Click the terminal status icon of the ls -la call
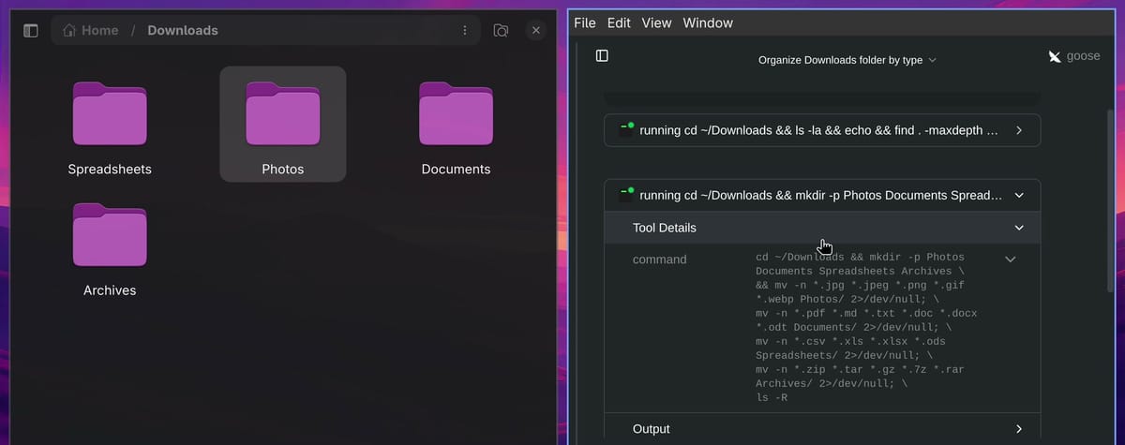This screenshot has height=445, width=1125. click(625, 130)
